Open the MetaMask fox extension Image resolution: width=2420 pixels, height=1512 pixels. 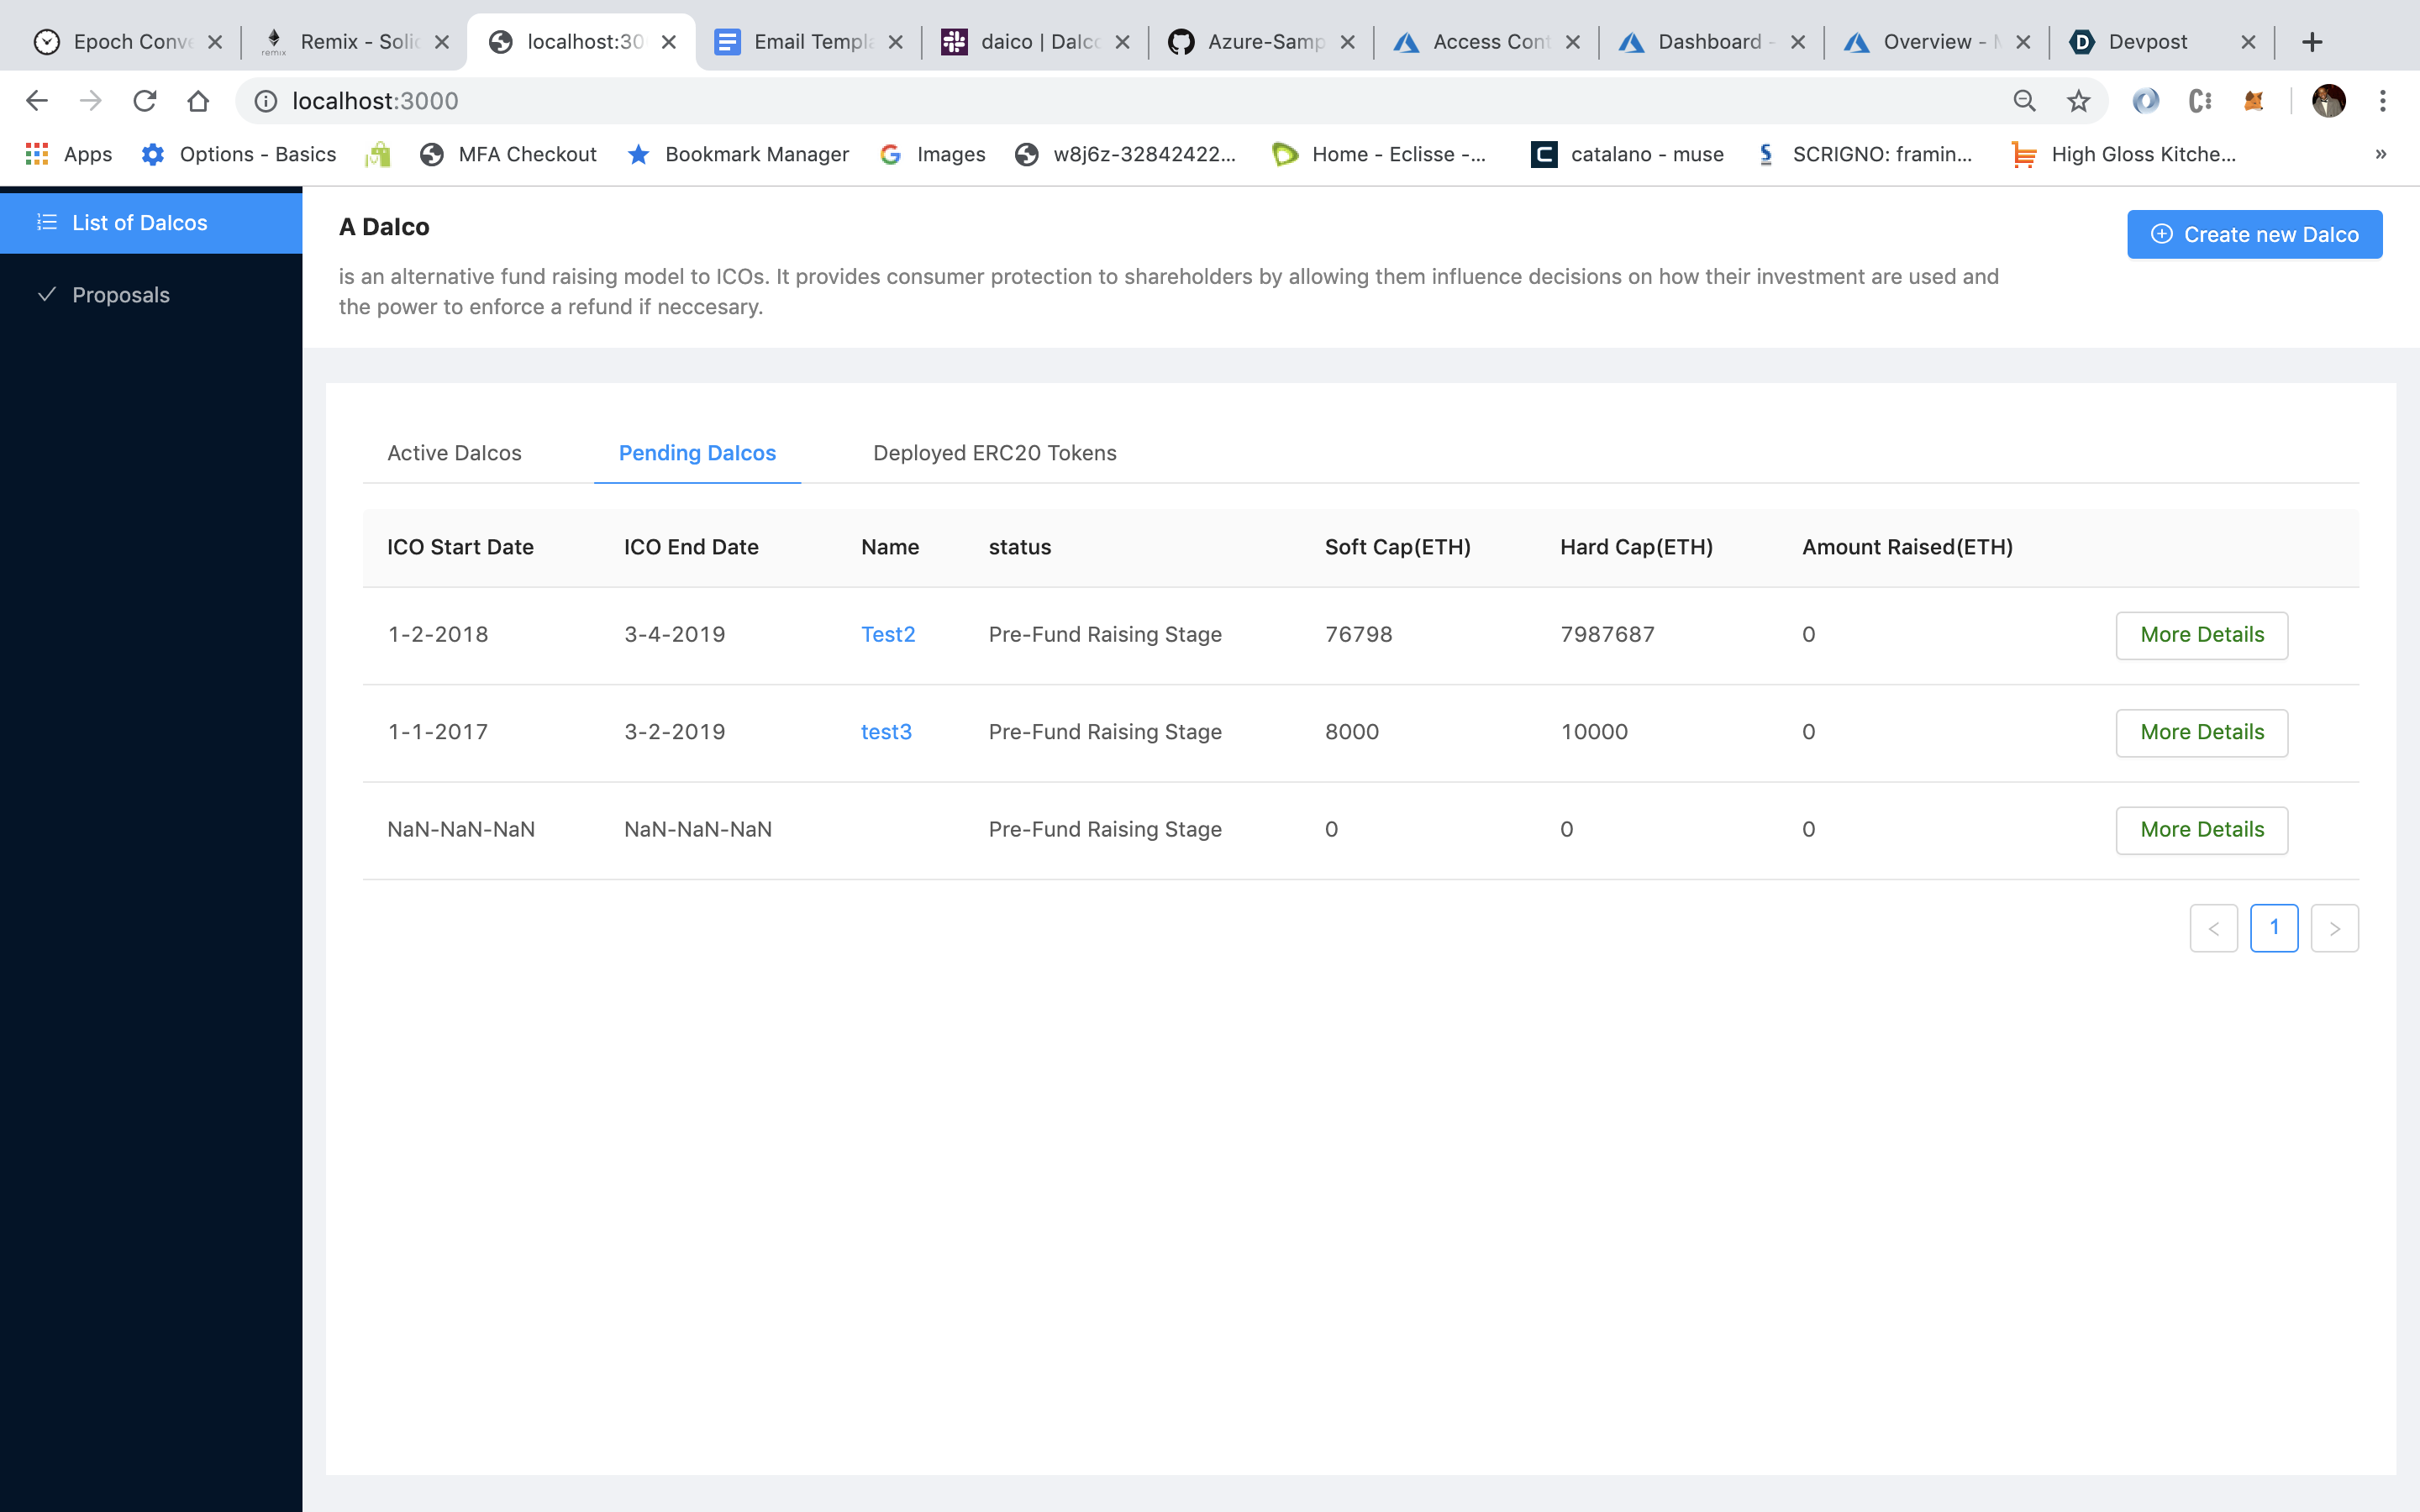coord(2254,101)
